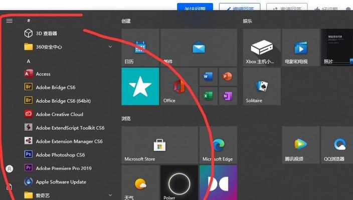This screenshot has width=353, height=200.
Task: Click the 娱乐 group header
Action: [x=247, y=21]
